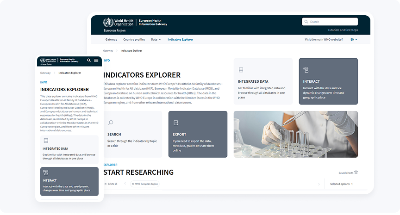Image resolution: width=400 pixels, height=215 pixels.
Task: Open the EN language dropdown
Action: click(354, 40)
